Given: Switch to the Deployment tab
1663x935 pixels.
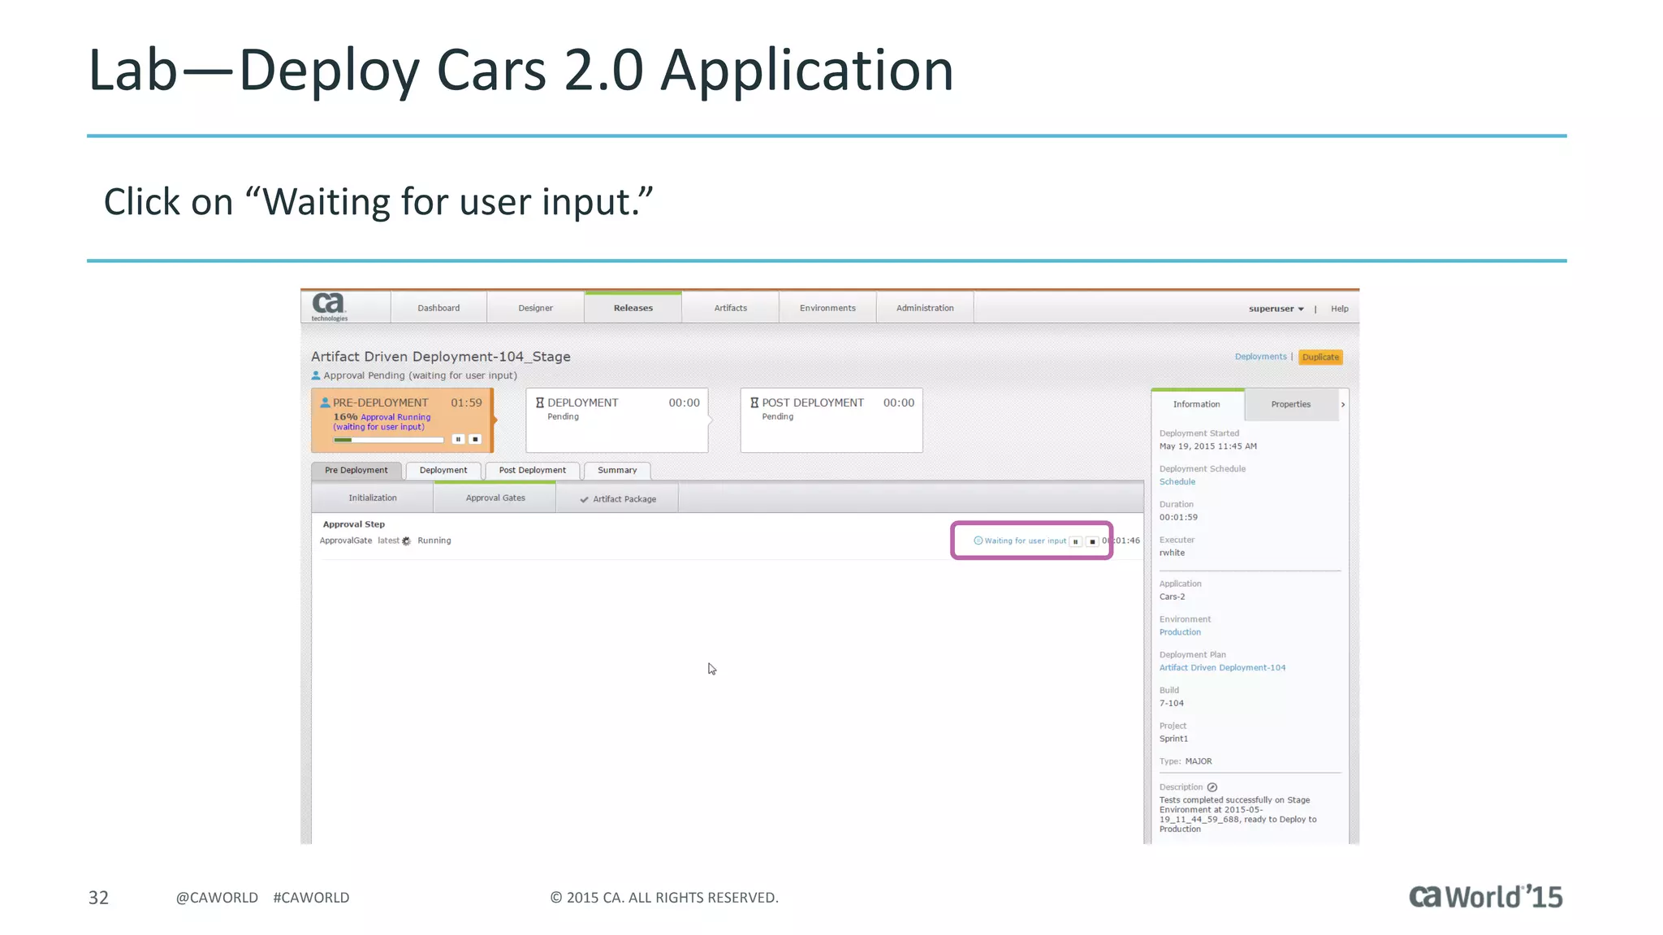Looking at the screenshot, I should pyautogui.click(x=443, y=470).
